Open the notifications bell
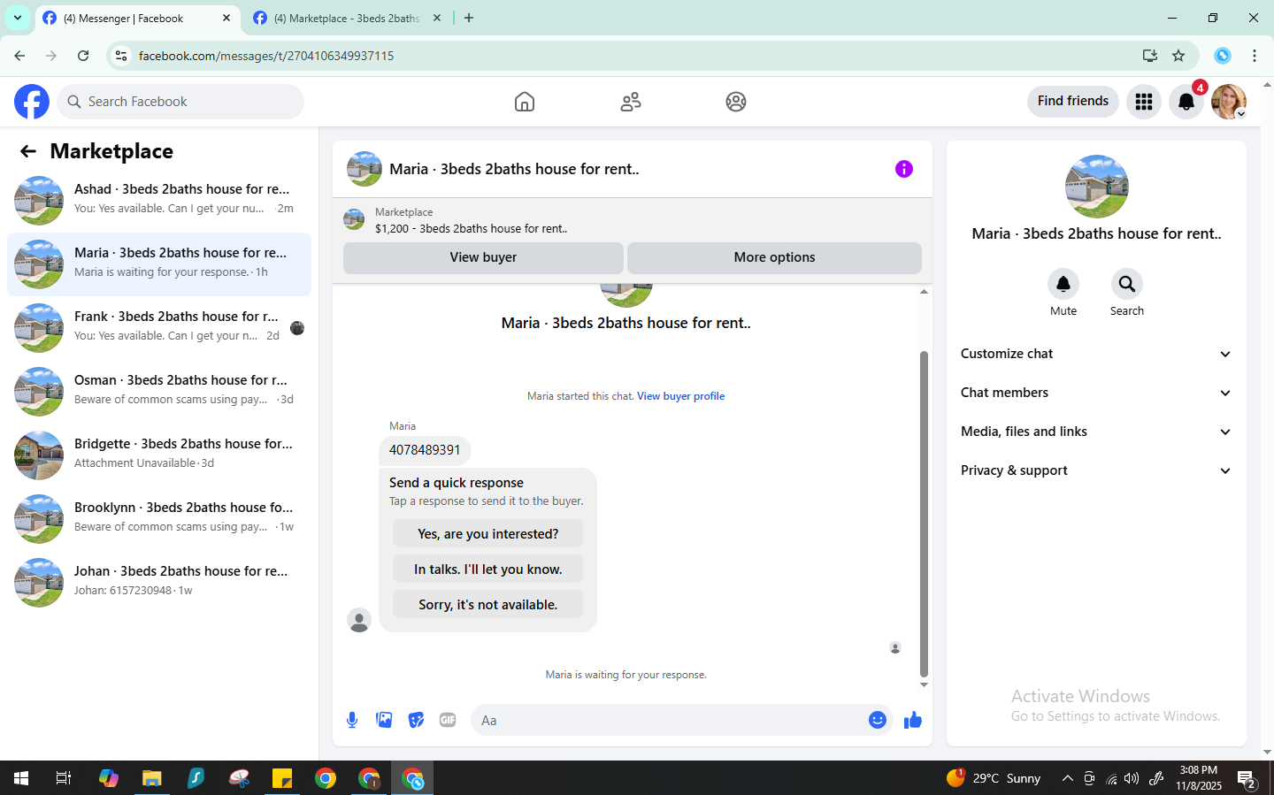 (1186, 102)
